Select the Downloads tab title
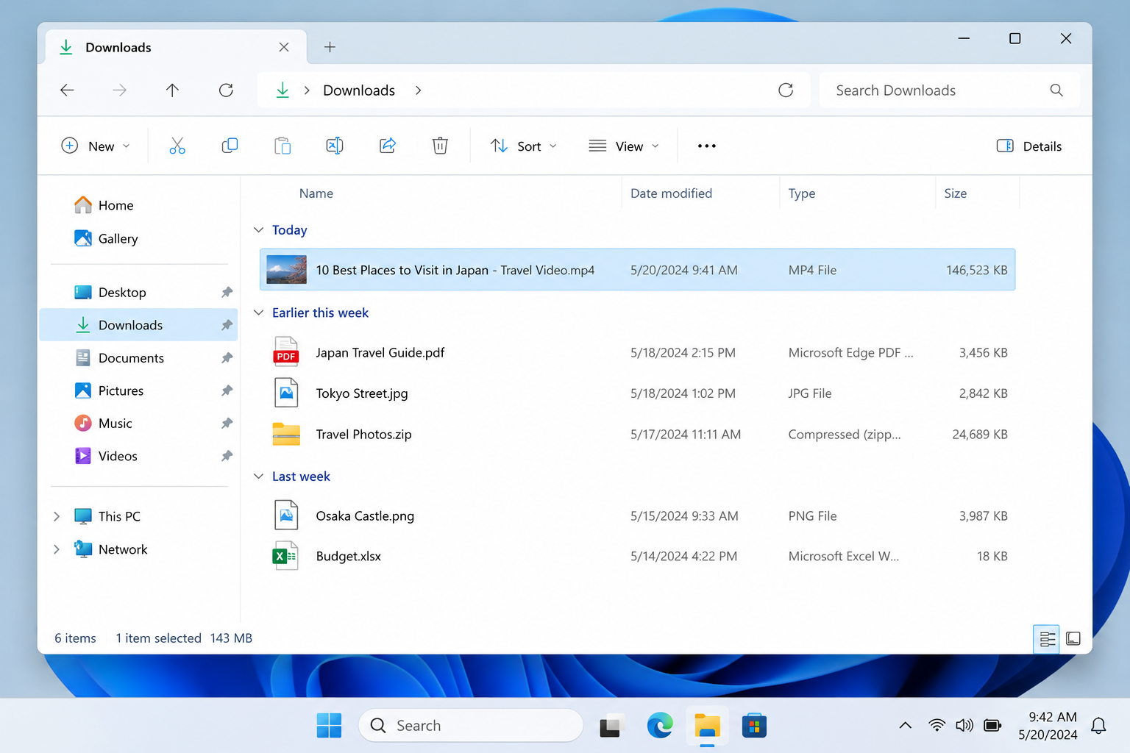This screenshot has height=753, width=1130. click(x=118, y=47)
